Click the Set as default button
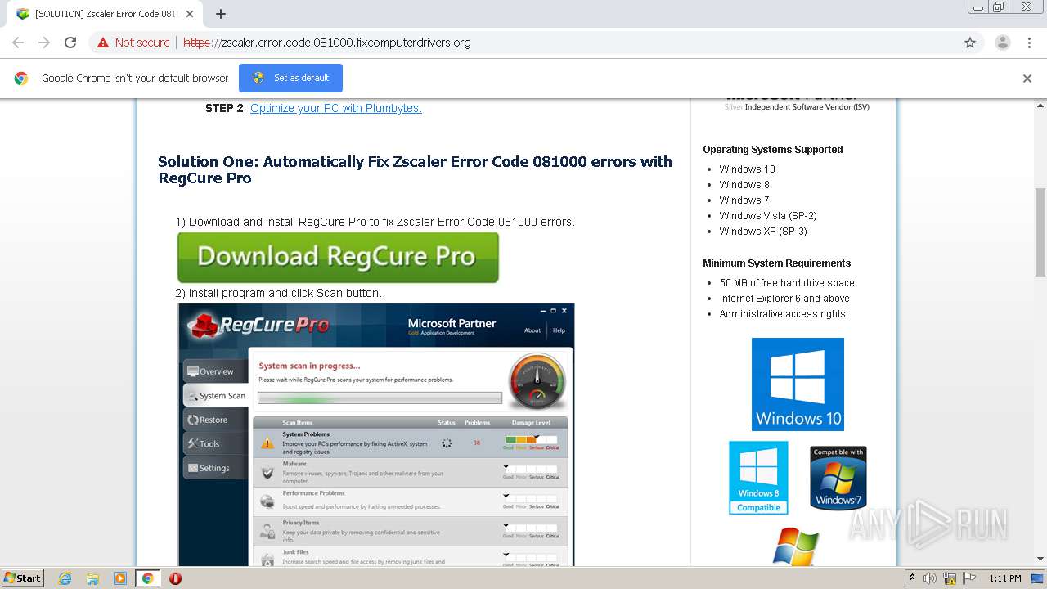The height and width of the screenshot is (589, 1047). [x=290, y=78]
